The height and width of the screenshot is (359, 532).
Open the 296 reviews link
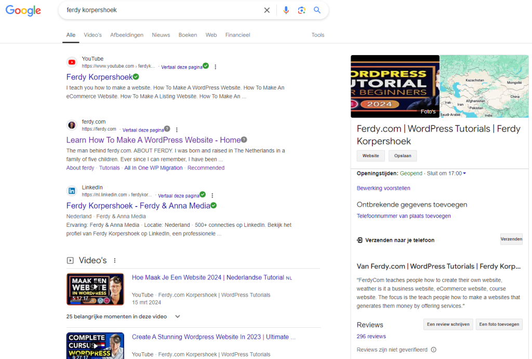pos(370,336)
